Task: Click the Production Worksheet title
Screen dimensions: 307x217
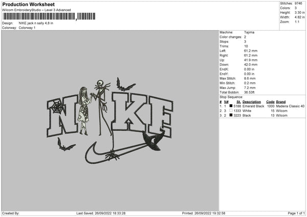Action: tap(28, 5)
